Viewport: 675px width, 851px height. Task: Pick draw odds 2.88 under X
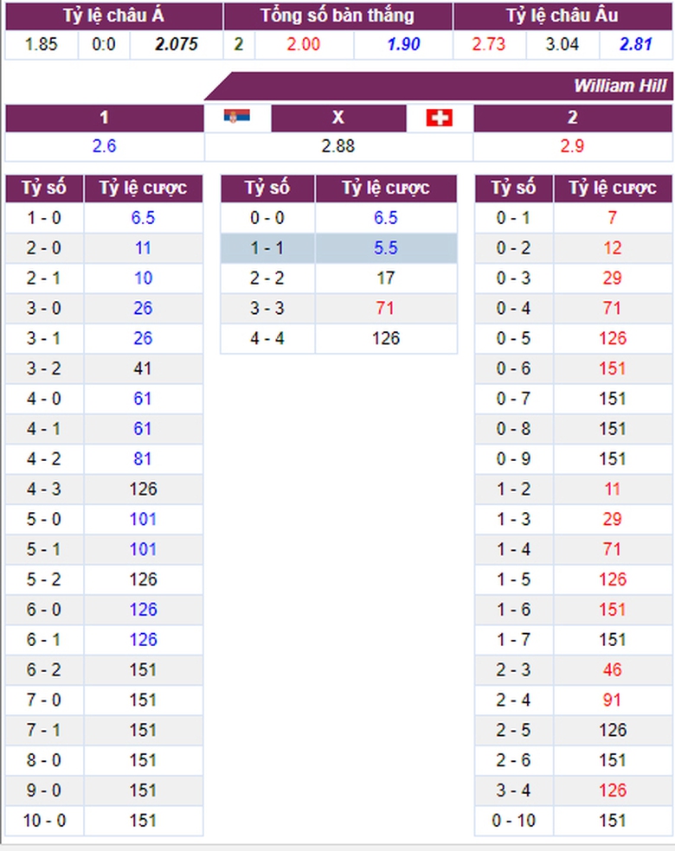[337, 146]
